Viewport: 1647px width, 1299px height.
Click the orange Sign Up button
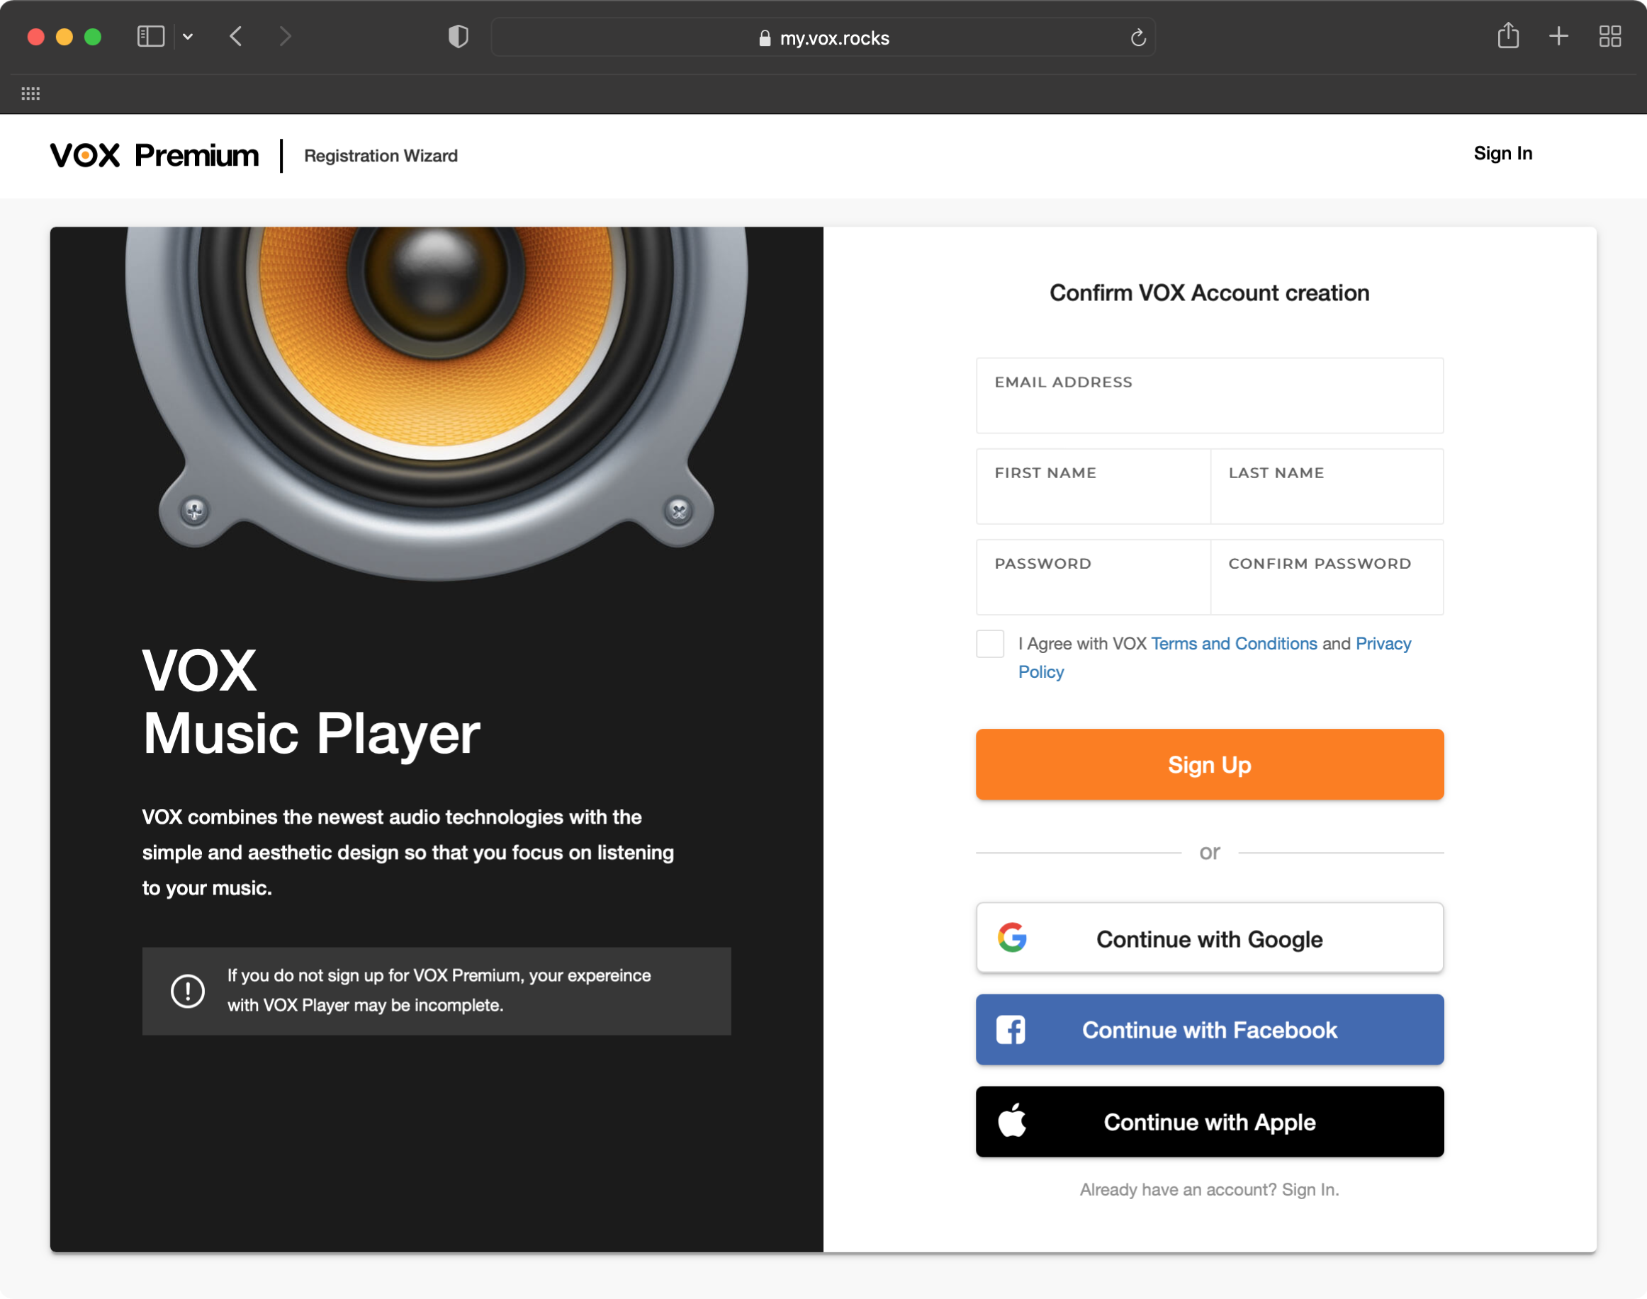tap(1209, 764)
